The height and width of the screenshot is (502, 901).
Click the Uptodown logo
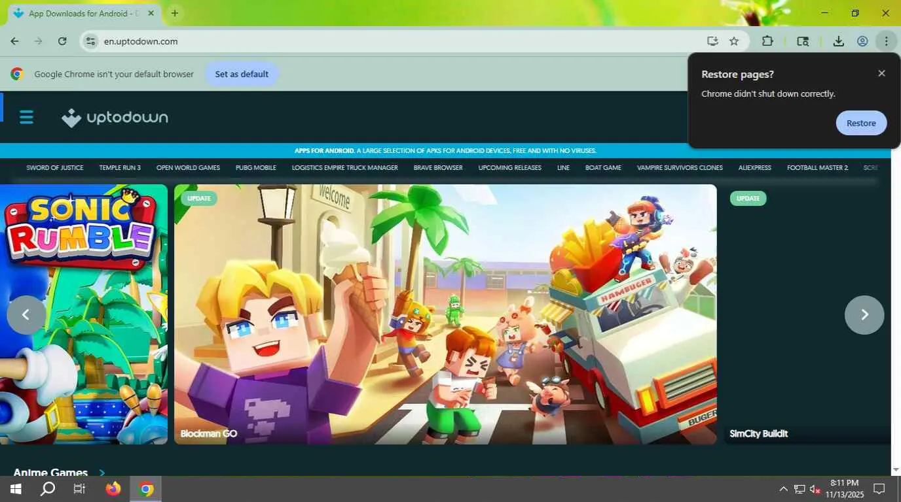tap(115, 118)
